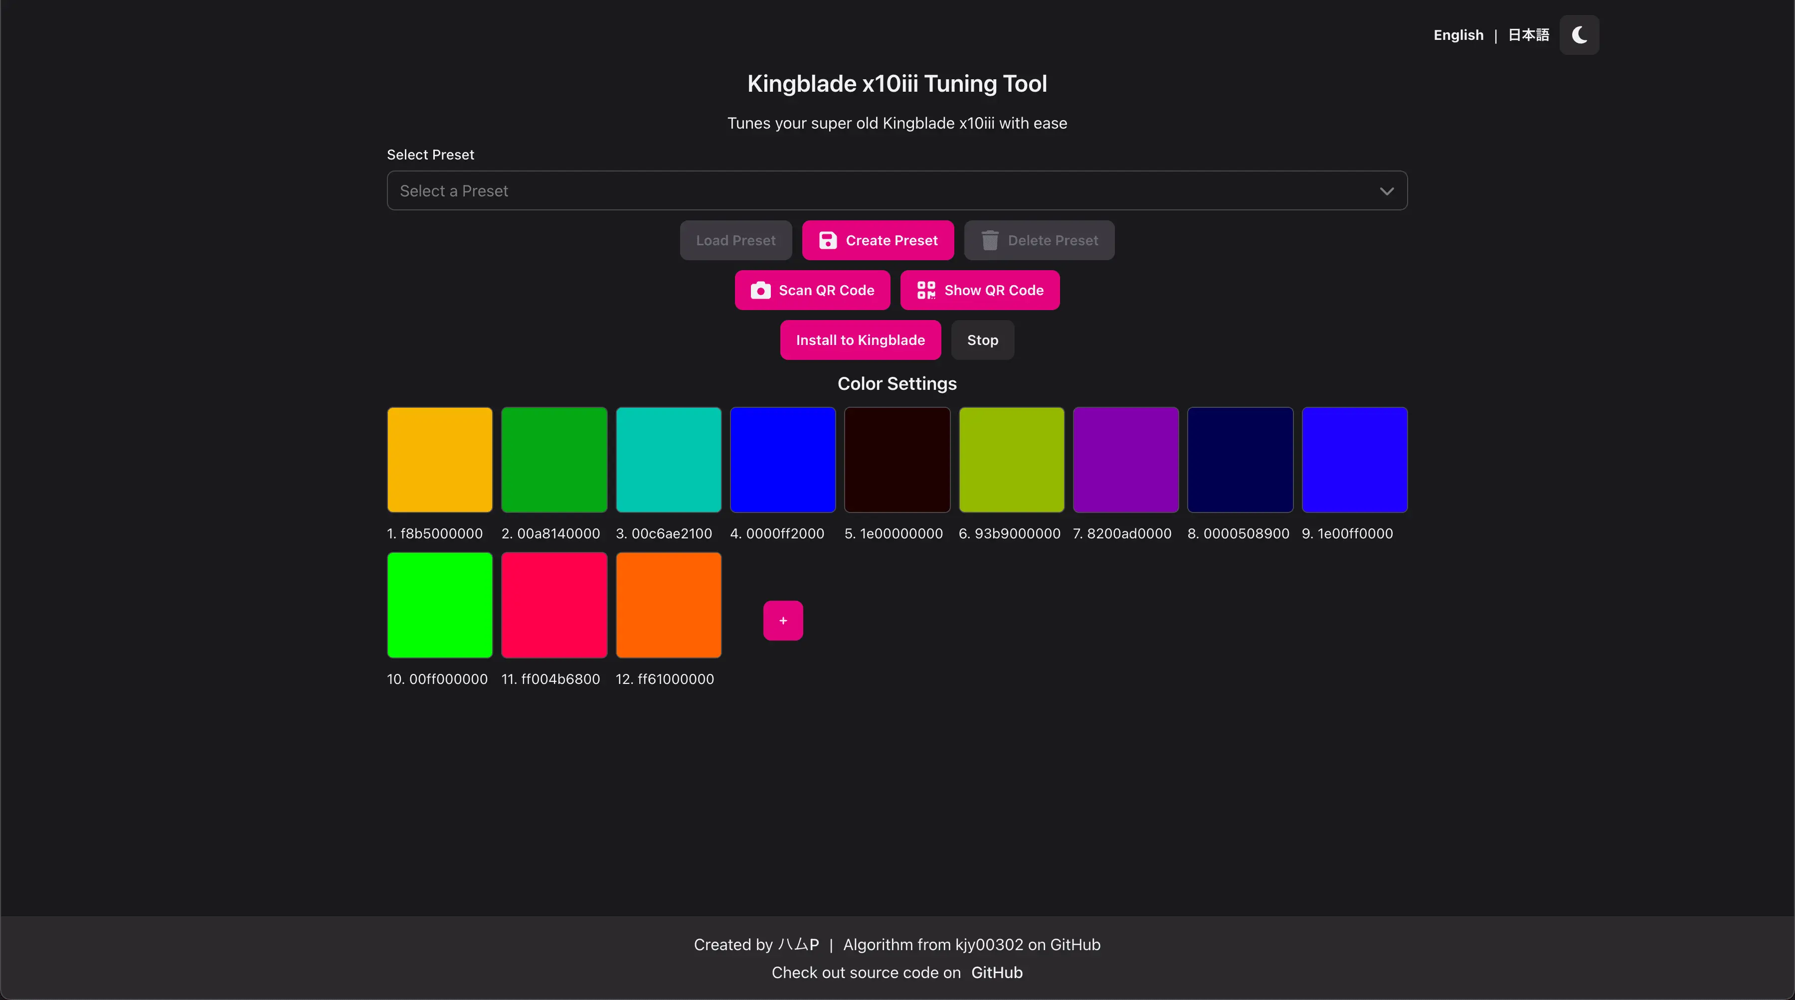Open the kjy00302 on GitHub link
This screenshot has height=1000, width=1795.
pyautogui.click(x=1028, y=945)
